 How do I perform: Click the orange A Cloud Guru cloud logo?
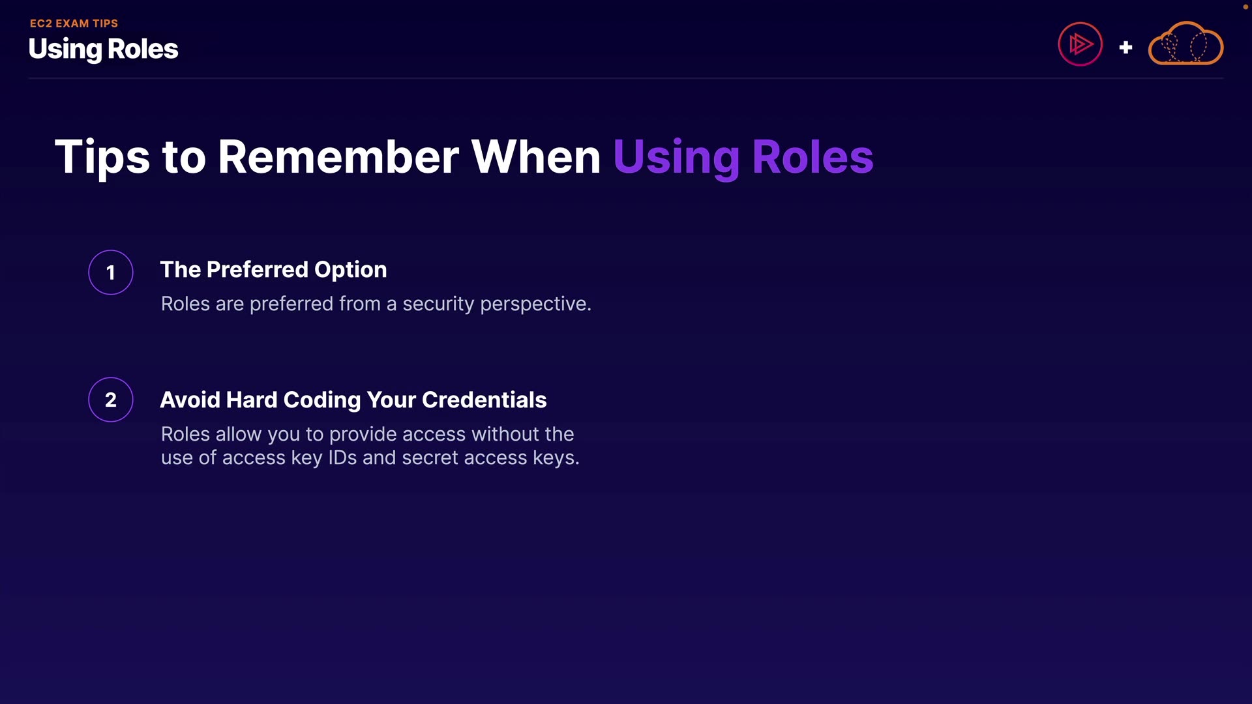(1185, 44)
